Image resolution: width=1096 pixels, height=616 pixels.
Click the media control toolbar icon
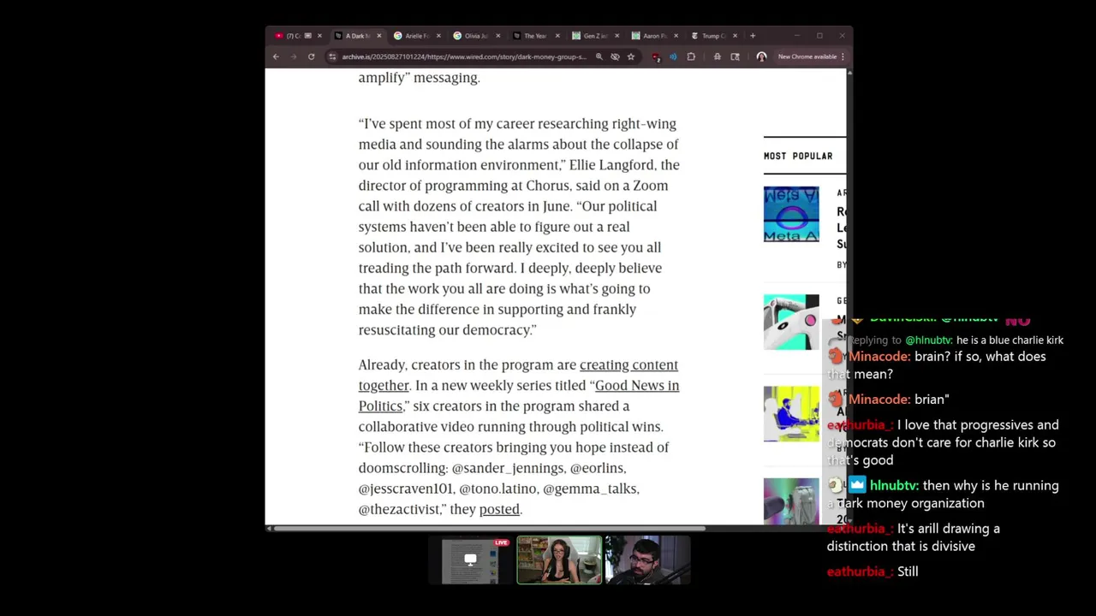click(x=717, y=56)
